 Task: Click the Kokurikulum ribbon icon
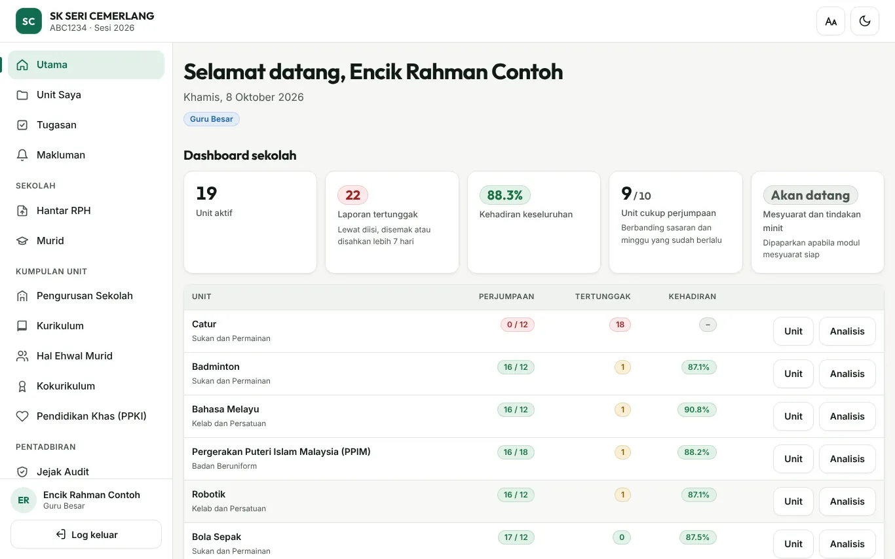pyautogui.click(x=22, y=386)
